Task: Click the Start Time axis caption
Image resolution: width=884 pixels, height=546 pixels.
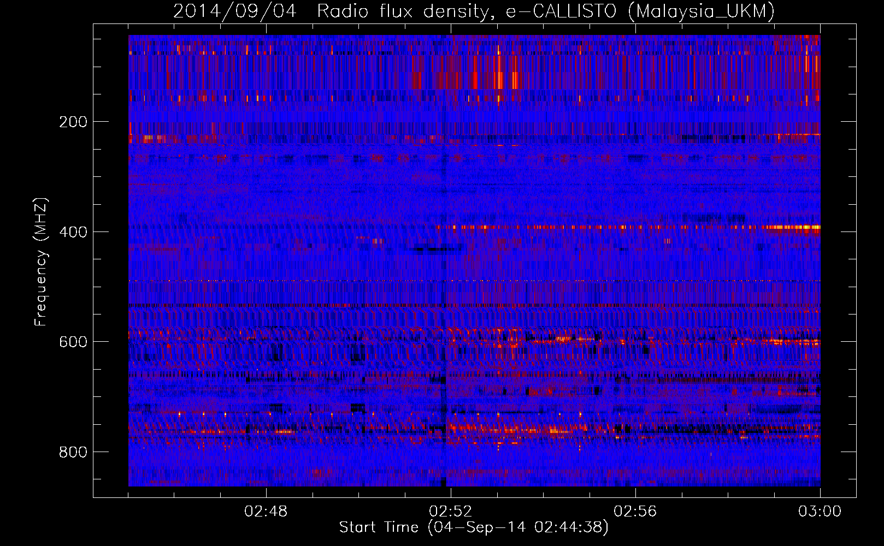Action: [474, 527]
